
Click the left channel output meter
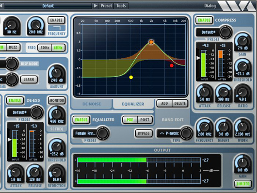pyautogui.click(x=139, y=160)
